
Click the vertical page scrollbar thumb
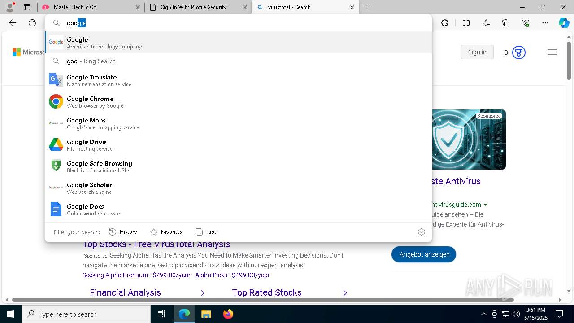pyautogui.click(x=569, y=61)
